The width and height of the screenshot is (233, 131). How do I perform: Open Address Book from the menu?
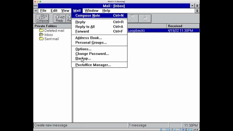99,38
